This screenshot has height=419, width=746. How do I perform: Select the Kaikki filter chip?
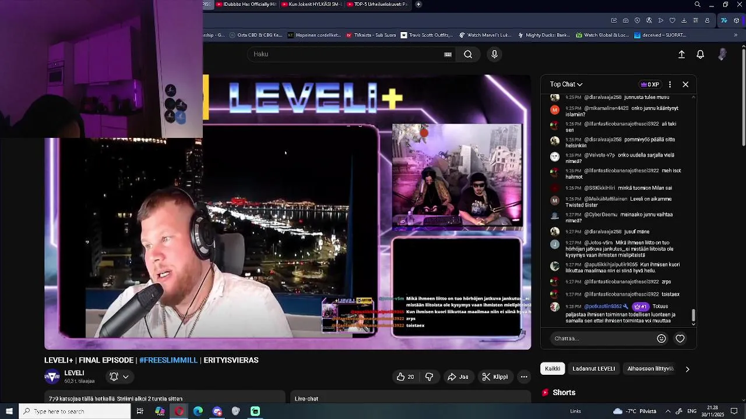[x=553, y=368]
